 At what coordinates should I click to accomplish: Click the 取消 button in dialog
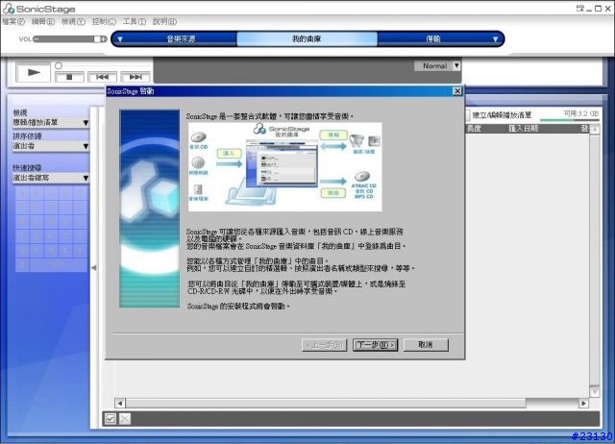(x=426, y=345)
